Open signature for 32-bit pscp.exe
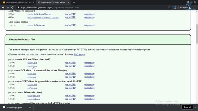198x111 pixels. (x=89, y=74)
